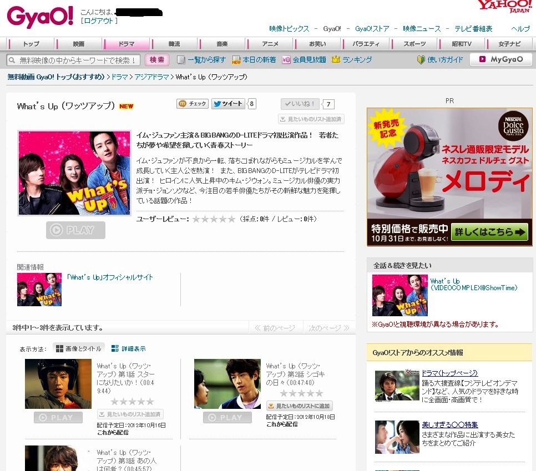Viewport: 536px width, 471px height.
Task: Click the 本日の新着 NEW icon
Action: click(236, 60)
